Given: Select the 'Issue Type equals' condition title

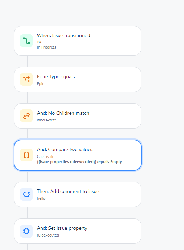Looking at the screenshot, I should point(56,77).
